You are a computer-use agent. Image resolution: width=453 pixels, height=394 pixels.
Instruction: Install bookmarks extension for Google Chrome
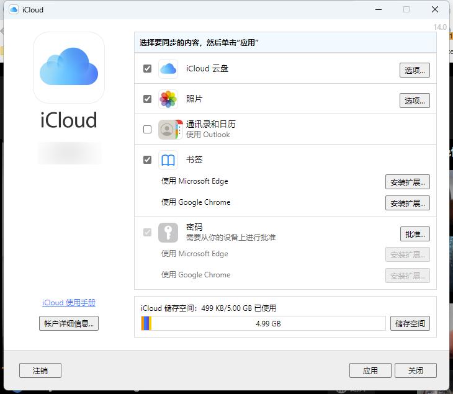click(407, 203)
